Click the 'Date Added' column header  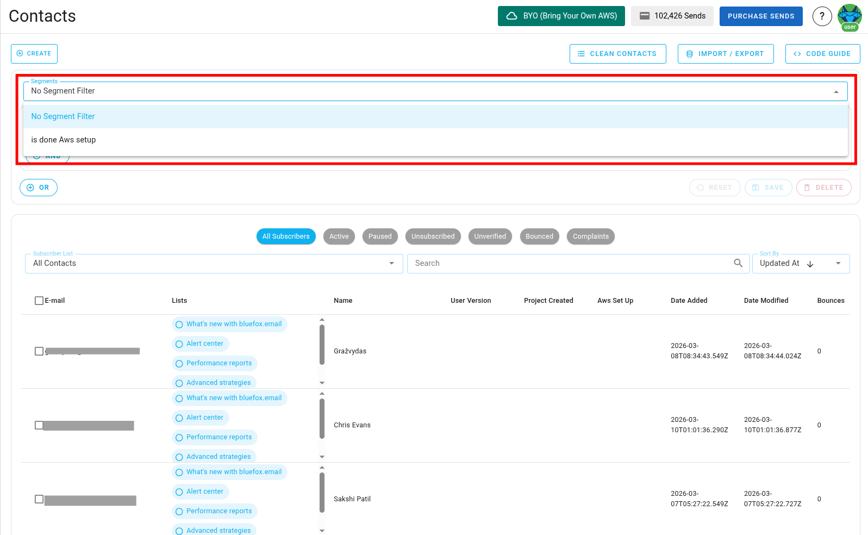[689, 301]
